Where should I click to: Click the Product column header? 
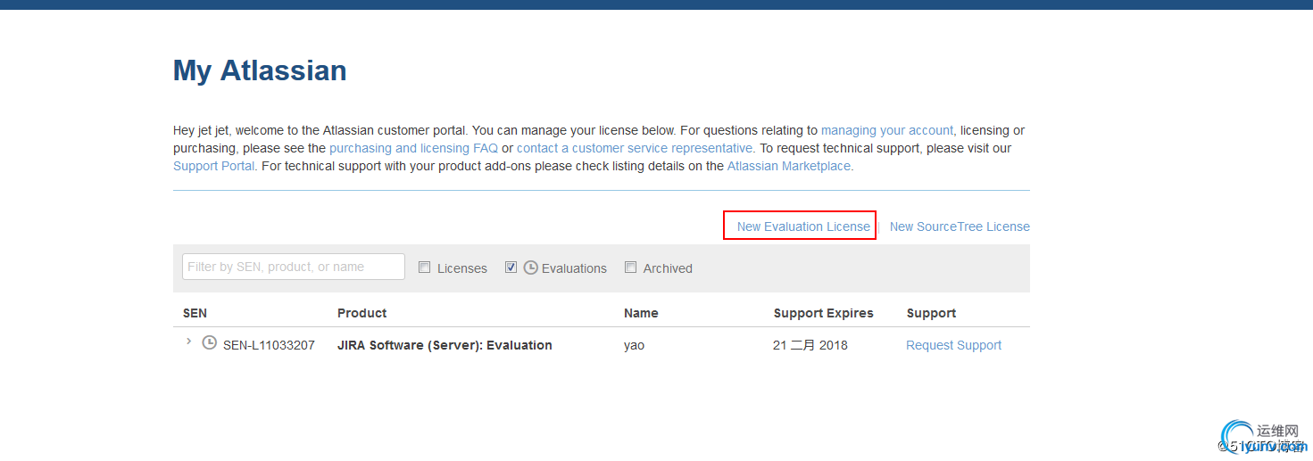click(361, 313)
